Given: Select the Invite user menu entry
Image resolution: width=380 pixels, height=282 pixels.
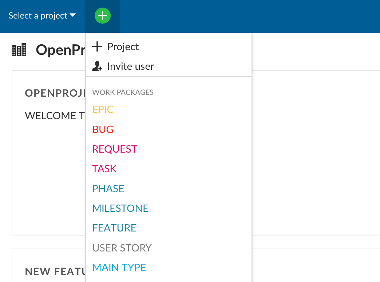Looking at the screenshot, I should (x=130, y=67).
